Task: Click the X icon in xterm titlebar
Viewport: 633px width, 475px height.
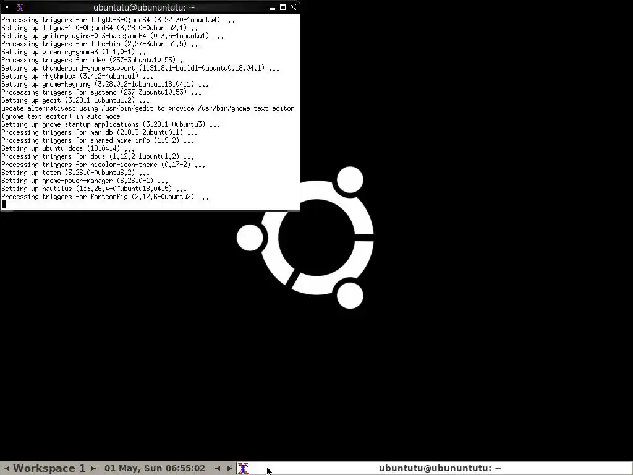Action: point(20,7)
